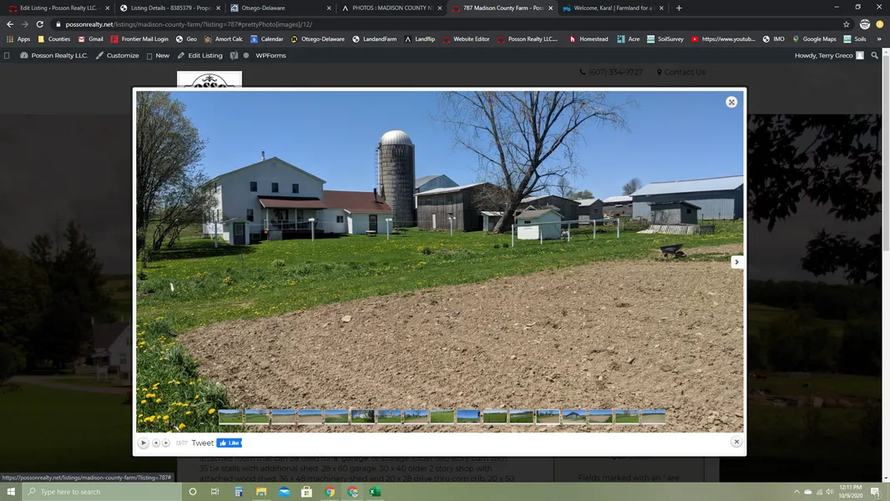Start the photo slideshow play button
The height and width of the screenshot is (501, 890).
[144, 443]
